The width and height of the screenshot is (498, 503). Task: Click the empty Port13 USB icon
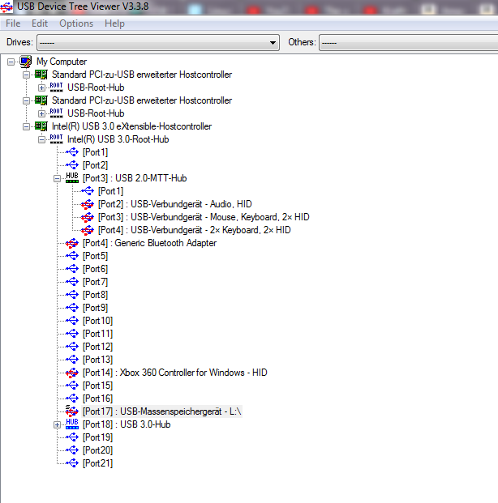72,360
